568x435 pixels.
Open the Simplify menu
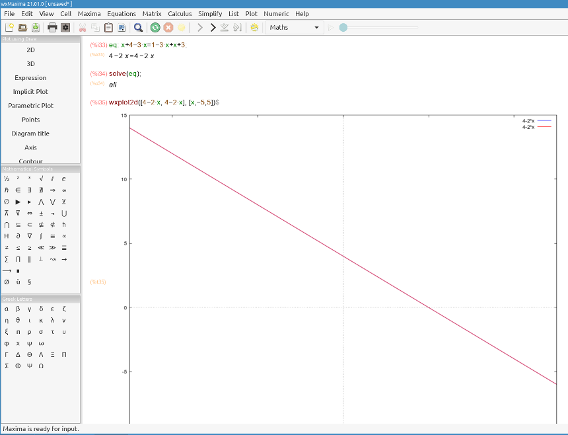(210, 13)
